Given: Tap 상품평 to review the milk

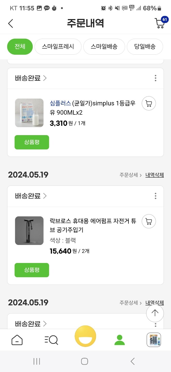Looking at the screenshot, I should [32, 142].
